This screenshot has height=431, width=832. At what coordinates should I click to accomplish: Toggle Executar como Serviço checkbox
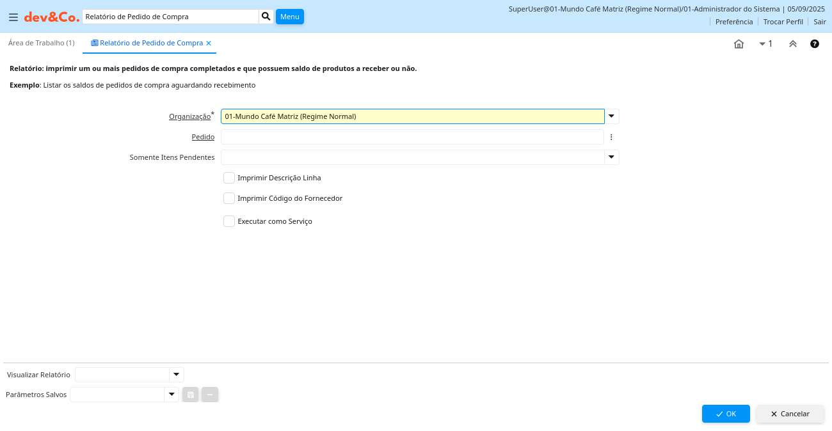(229, 221)
